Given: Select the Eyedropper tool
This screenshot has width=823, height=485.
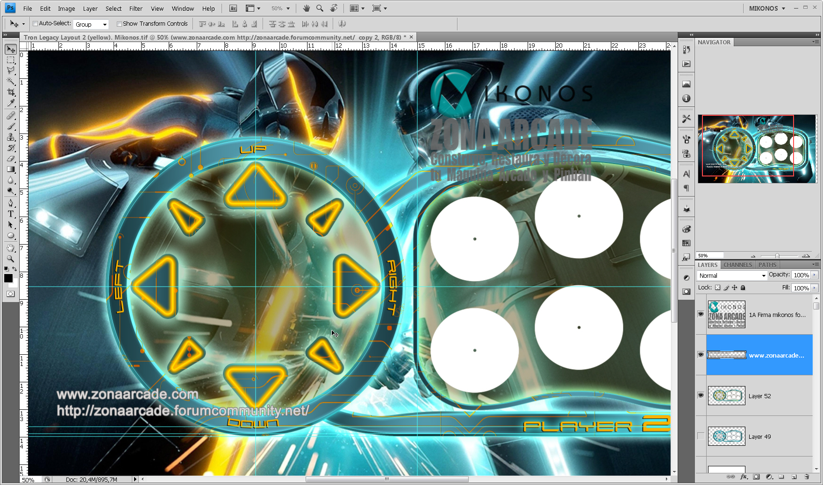Looking at the screenshot, I should point(11,103).
